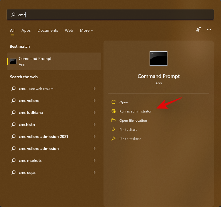Switch to the Documents tab
The width and height of the screenshot is (221, 207).
pyautogui.click(x=48, y=30)
